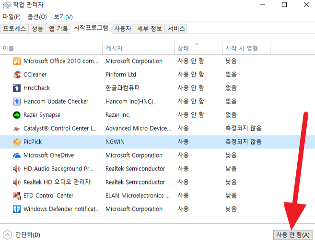Click publisher 한글과컴퓨터

pos(123,88)
